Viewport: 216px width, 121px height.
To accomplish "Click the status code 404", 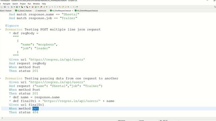I will pyautogui.click(x=35, y=112).
